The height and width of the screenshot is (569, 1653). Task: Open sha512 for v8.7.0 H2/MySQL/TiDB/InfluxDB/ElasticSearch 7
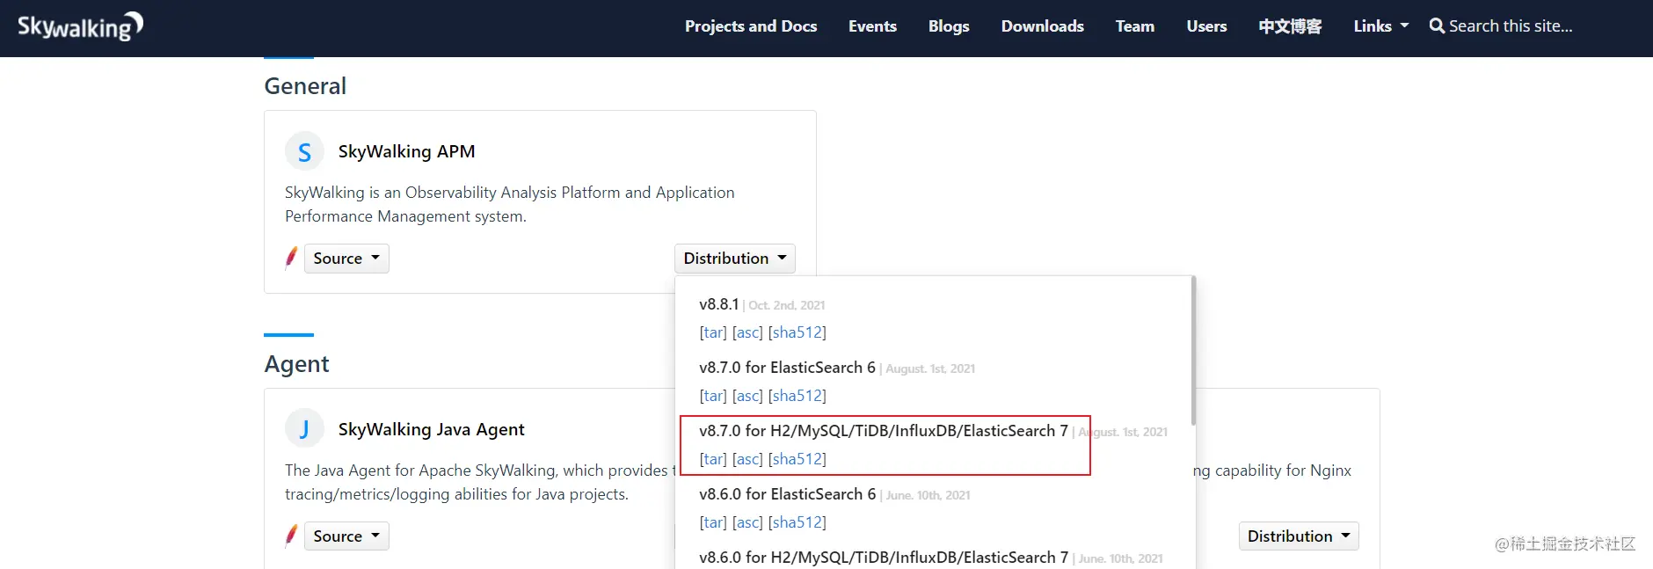(x=797, y=459)
